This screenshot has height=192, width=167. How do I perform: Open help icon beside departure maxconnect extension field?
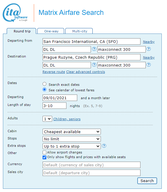[x=149, y=49]
